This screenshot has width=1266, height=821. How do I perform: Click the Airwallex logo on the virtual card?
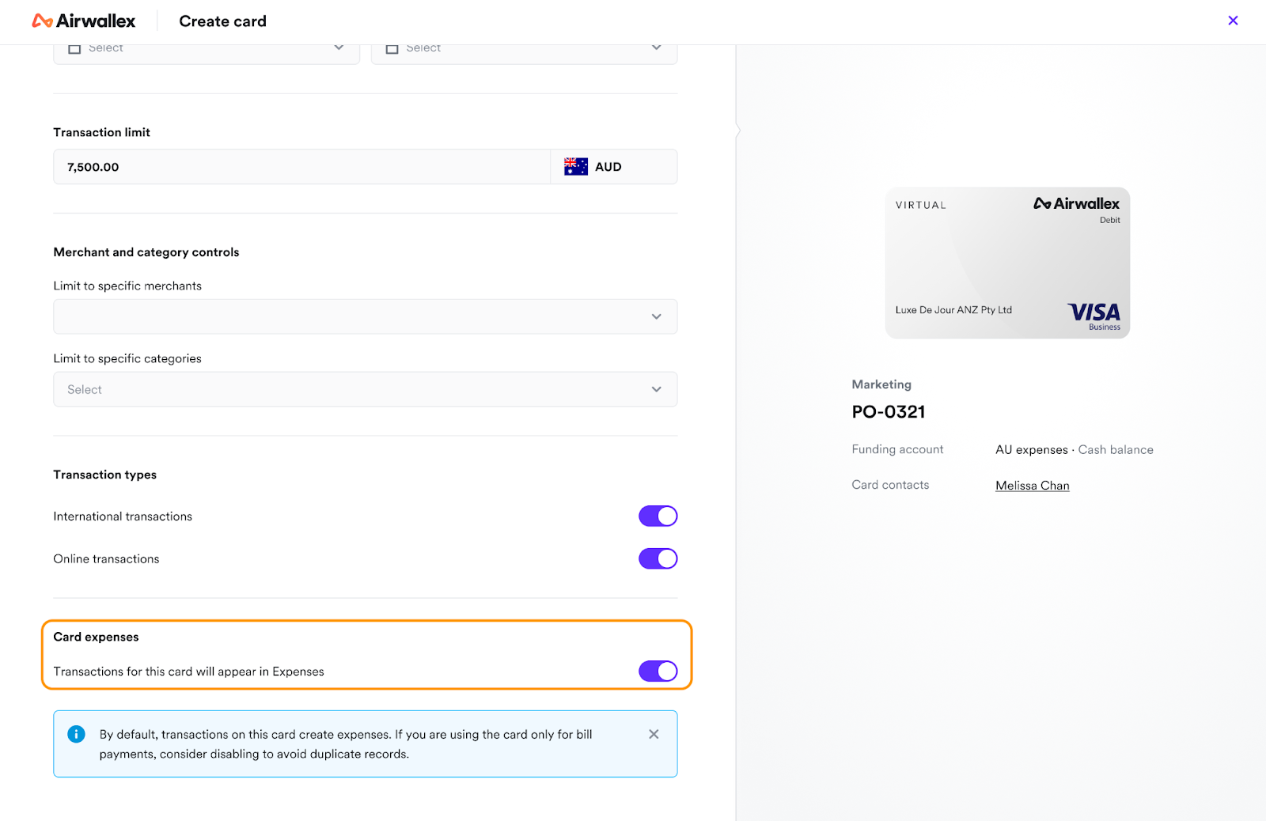pyautogui.click(x=1076, y=204)
